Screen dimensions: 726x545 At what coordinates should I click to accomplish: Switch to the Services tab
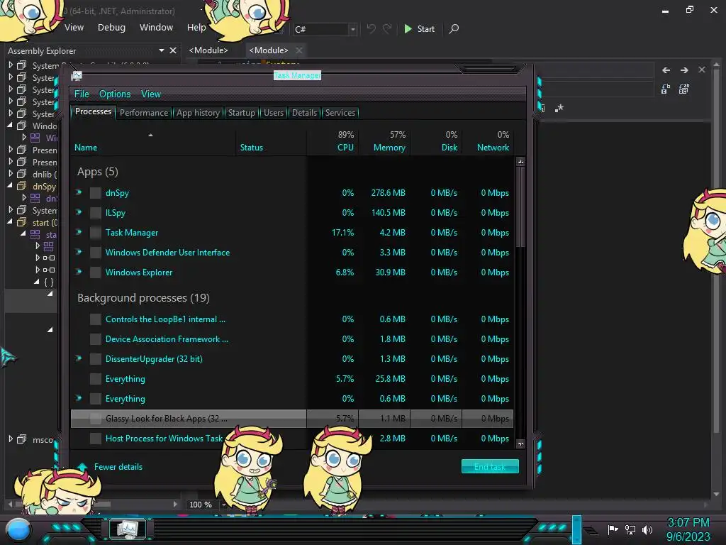click(x=340, y=113)
